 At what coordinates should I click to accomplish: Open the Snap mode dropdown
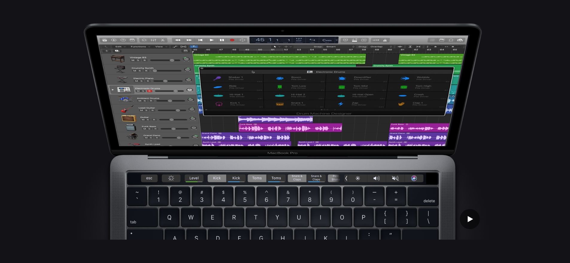coord(339,47)
